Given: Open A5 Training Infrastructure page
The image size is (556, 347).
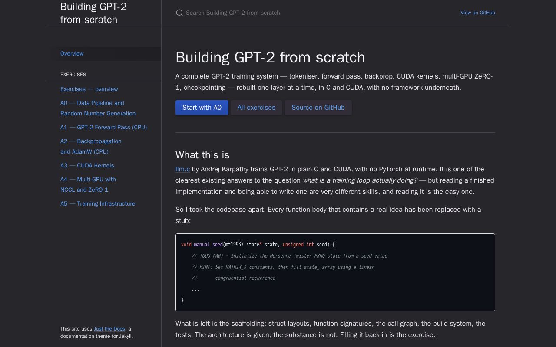Looking at the screenshot, I should [98, 203].
